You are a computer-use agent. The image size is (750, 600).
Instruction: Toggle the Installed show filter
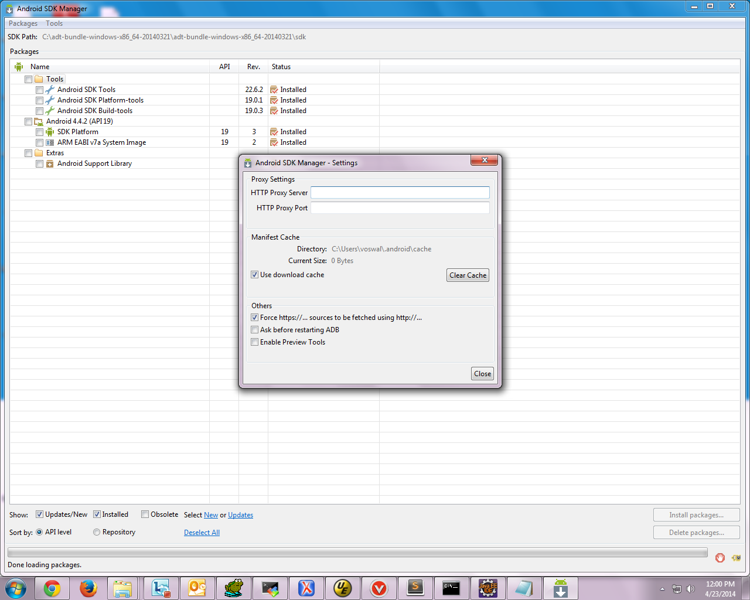tap(97, 514)
